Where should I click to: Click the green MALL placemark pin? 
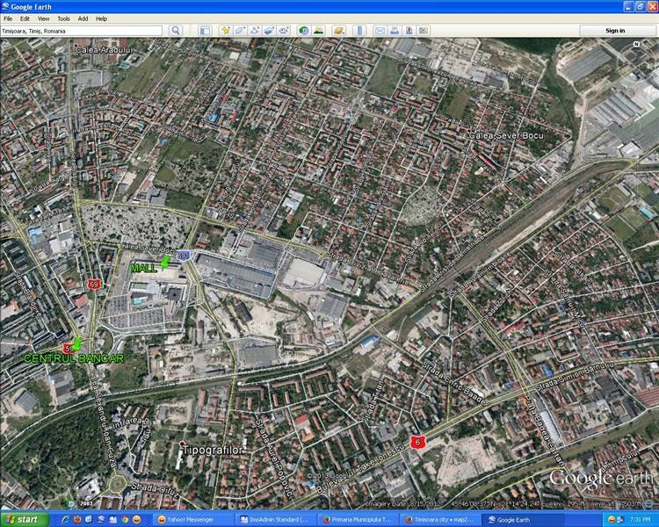164,262
